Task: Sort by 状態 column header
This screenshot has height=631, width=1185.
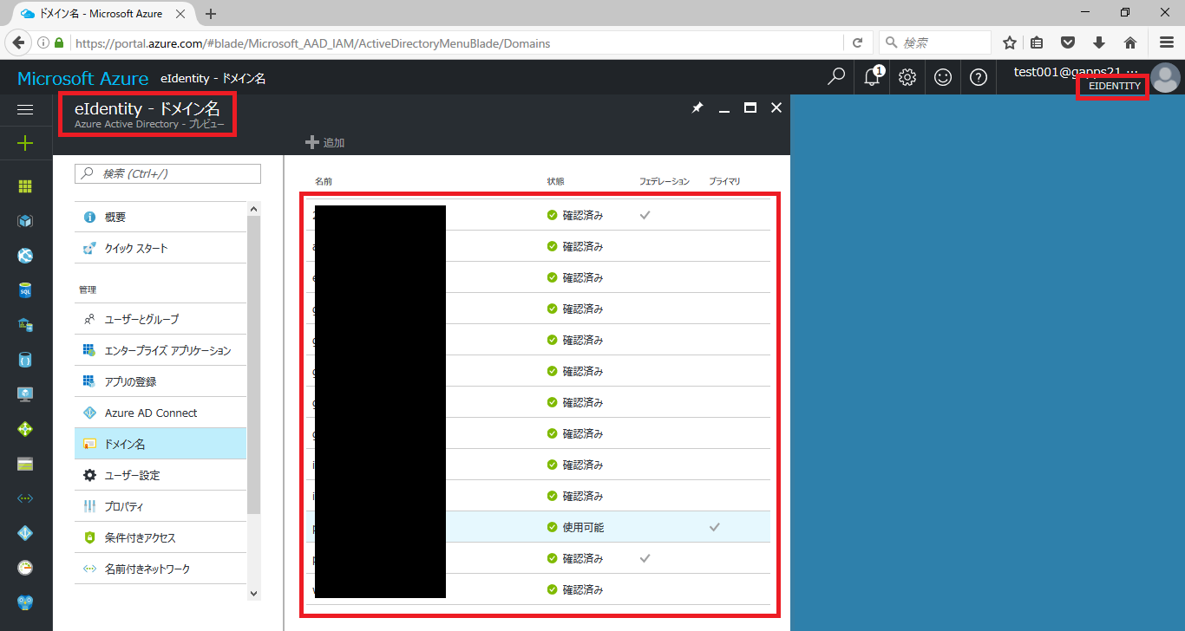Action: (x=555, y=181)
